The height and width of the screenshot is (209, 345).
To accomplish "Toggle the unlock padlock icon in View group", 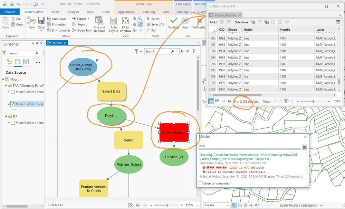I will point(140,24).
